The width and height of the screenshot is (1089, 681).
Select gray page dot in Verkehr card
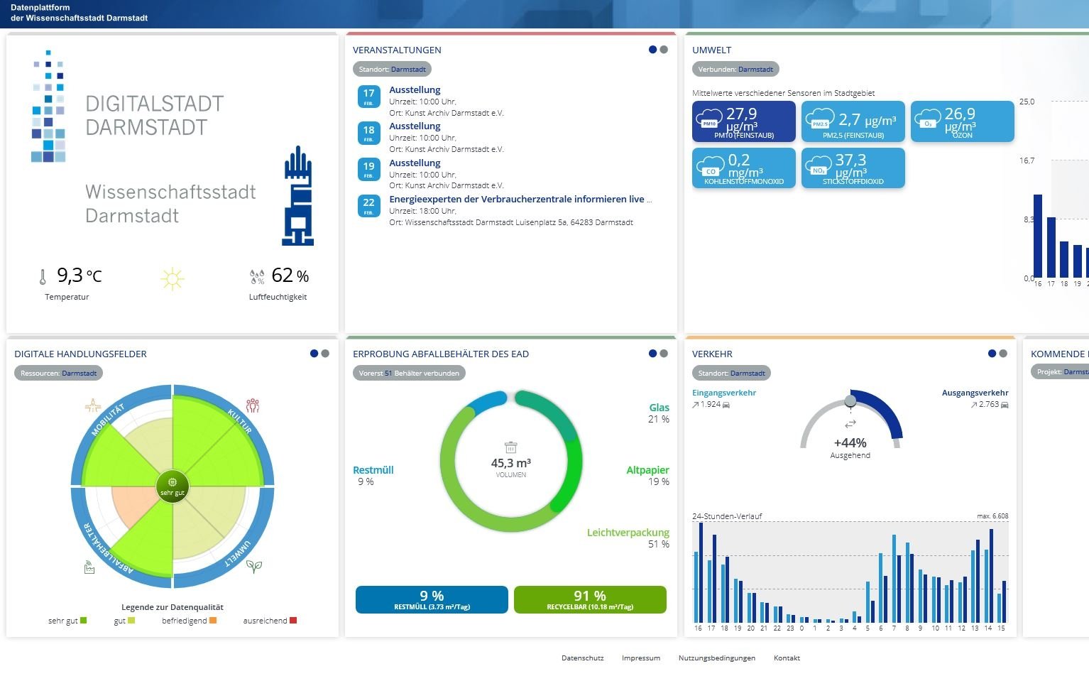(1003, 354)
